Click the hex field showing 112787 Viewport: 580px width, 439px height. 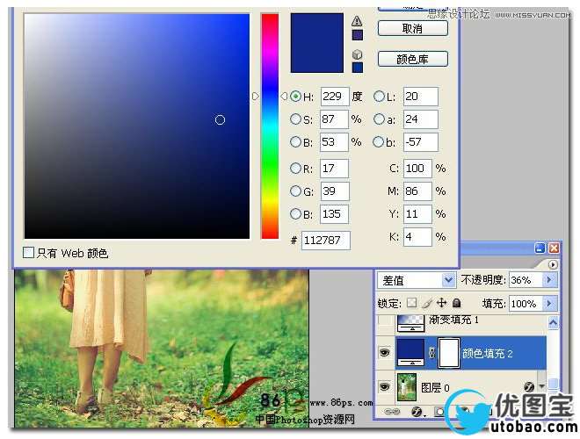click(x=326, y=241)
